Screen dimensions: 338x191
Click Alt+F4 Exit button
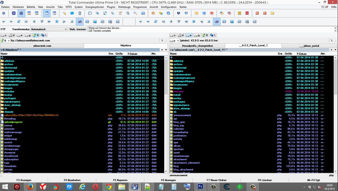click(x=313, y=180)
